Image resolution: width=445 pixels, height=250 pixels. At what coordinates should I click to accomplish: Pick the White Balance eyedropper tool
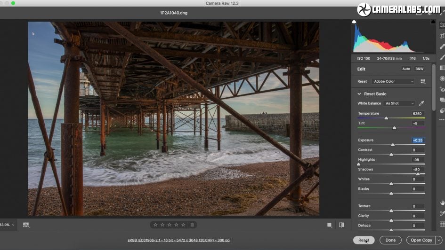click(421, 103)
